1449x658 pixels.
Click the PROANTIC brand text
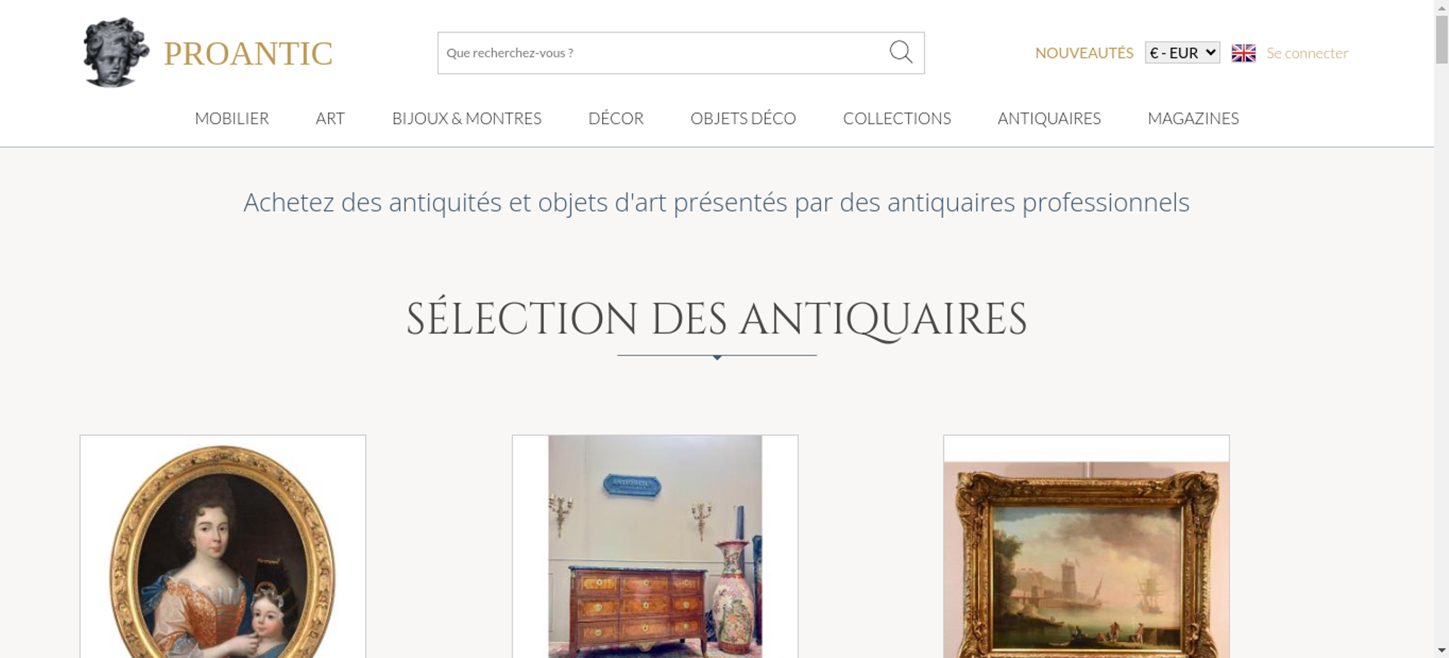coord(248,54)
